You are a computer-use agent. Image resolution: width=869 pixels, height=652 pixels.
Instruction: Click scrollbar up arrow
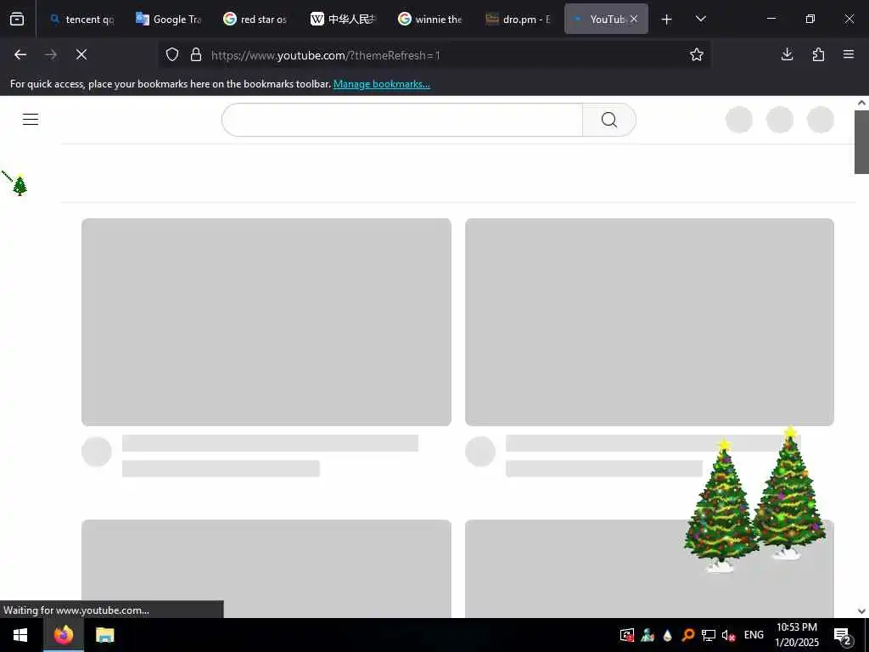point(861,103)
